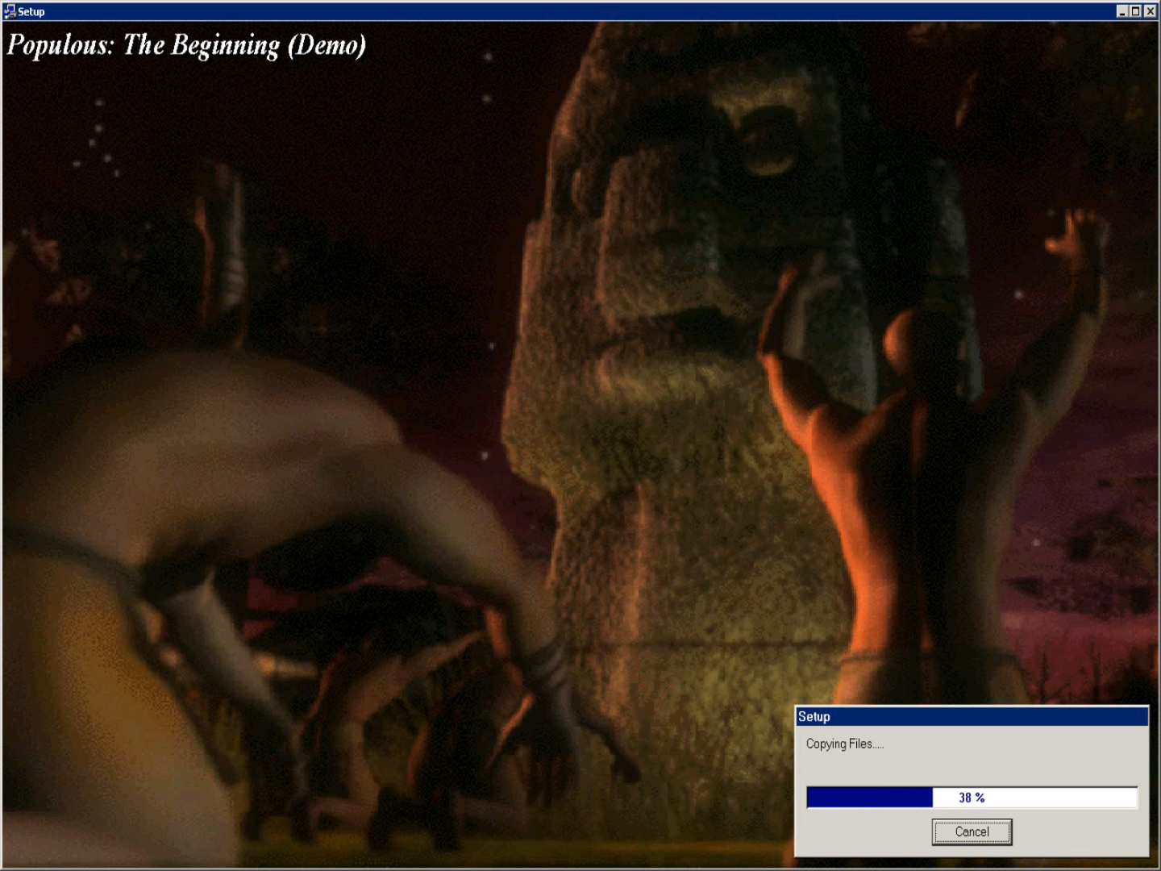Click the Setup progress dialog title bar

click(972, 717)
